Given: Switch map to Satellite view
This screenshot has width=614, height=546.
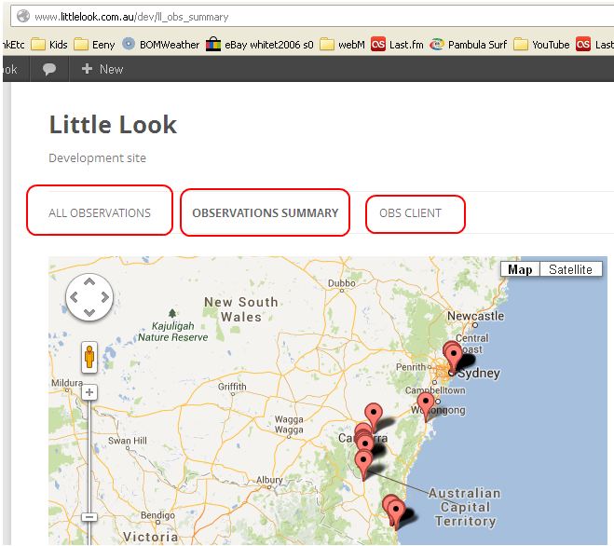Looking at the screenshot, I should coord(569,269).
